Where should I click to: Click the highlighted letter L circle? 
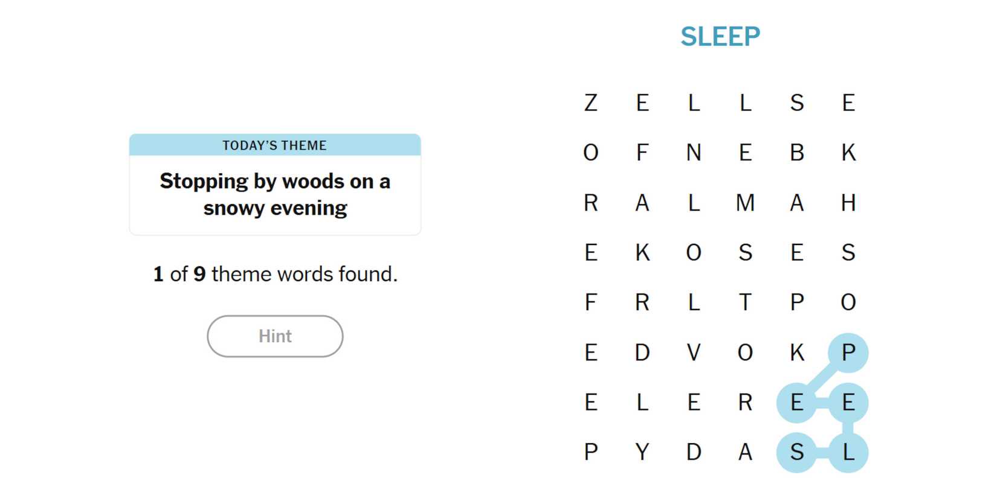pyautogui.click(x=848, y=452)
